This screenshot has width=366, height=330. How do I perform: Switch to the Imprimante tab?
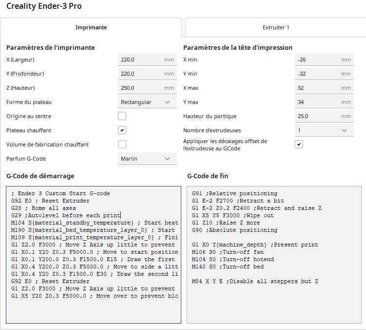tap(91, 27)
